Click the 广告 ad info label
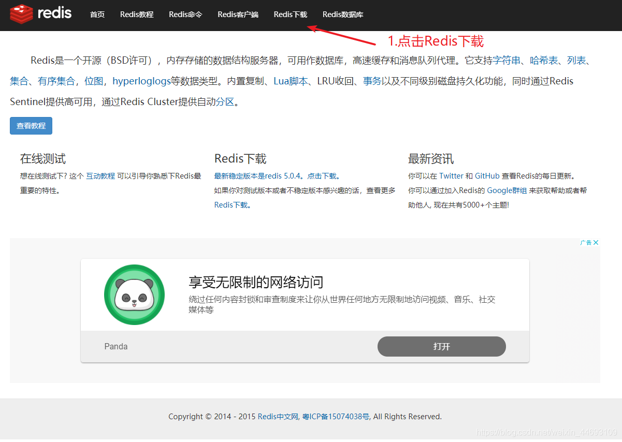Screen dimensions: 622x442 586,243
